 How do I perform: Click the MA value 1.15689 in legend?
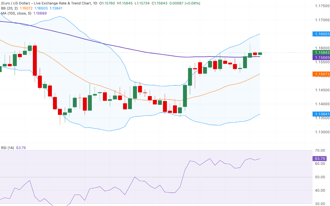pos(40,13)
